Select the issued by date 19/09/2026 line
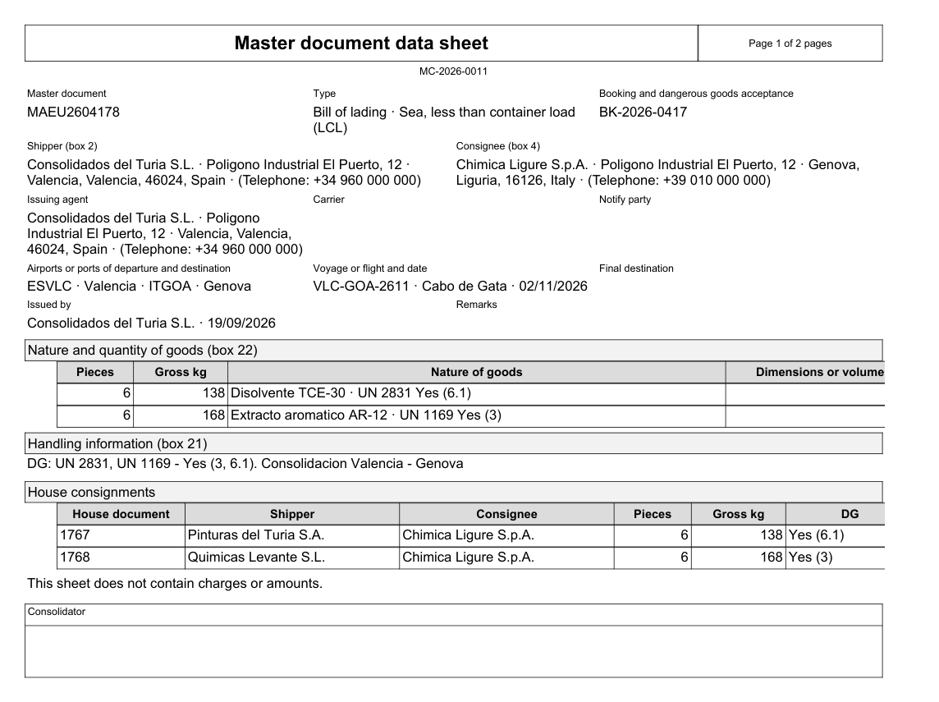This screenshot has height=702, width=939. point(151,323)
